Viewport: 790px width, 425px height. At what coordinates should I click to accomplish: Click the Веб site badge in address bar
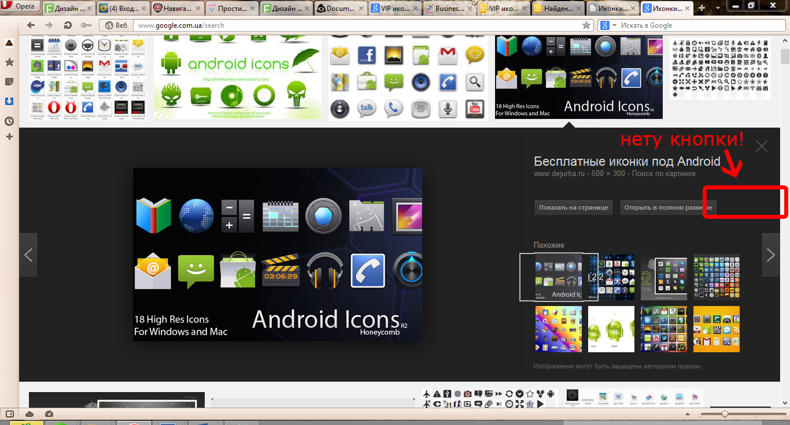point(116,25)
